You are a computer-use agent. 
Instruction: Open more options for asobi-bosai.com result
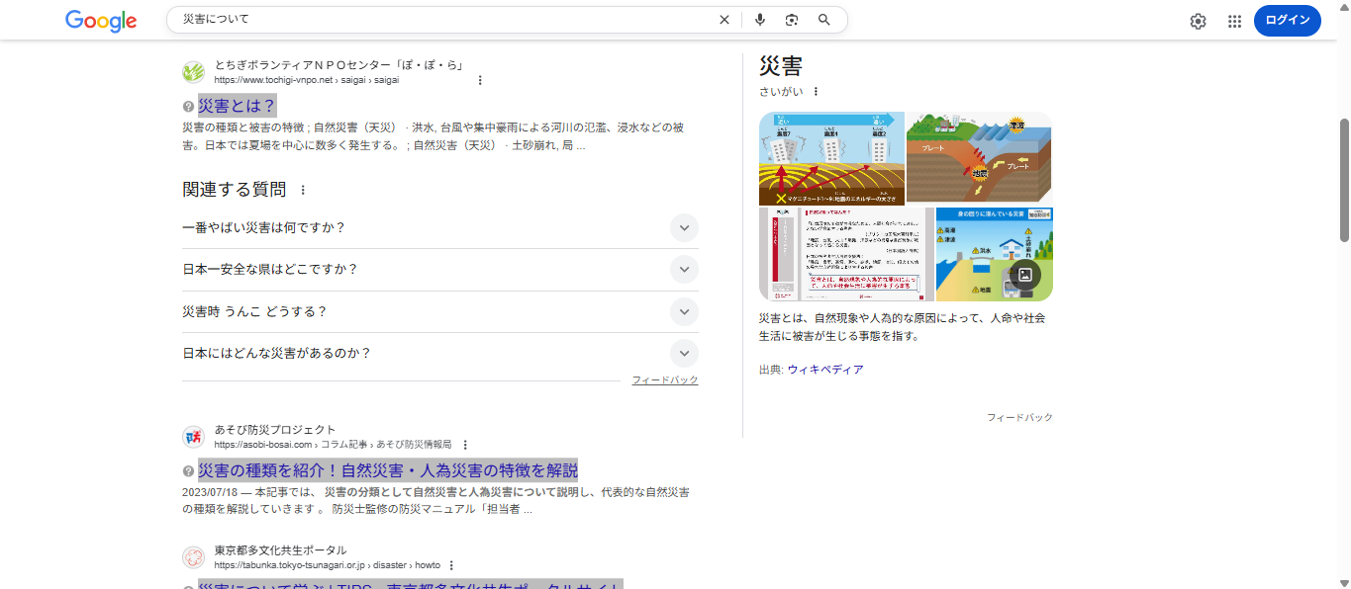465,445
